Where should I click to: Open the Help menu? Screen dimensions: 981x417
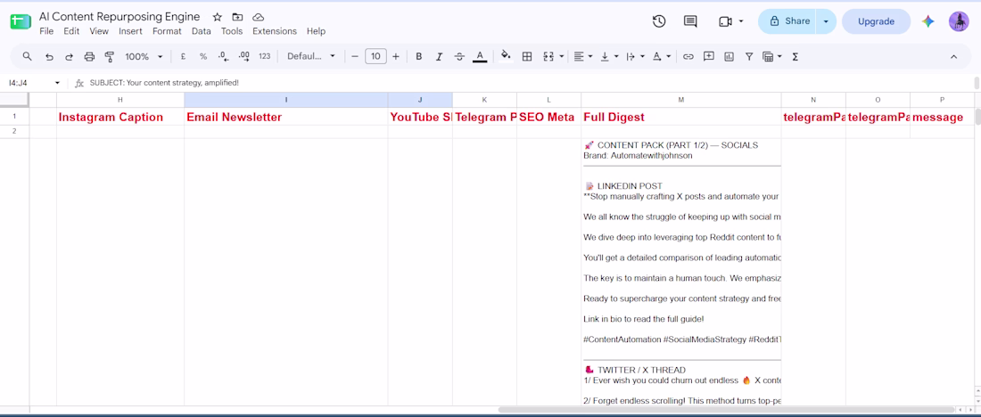click(316, 31)
